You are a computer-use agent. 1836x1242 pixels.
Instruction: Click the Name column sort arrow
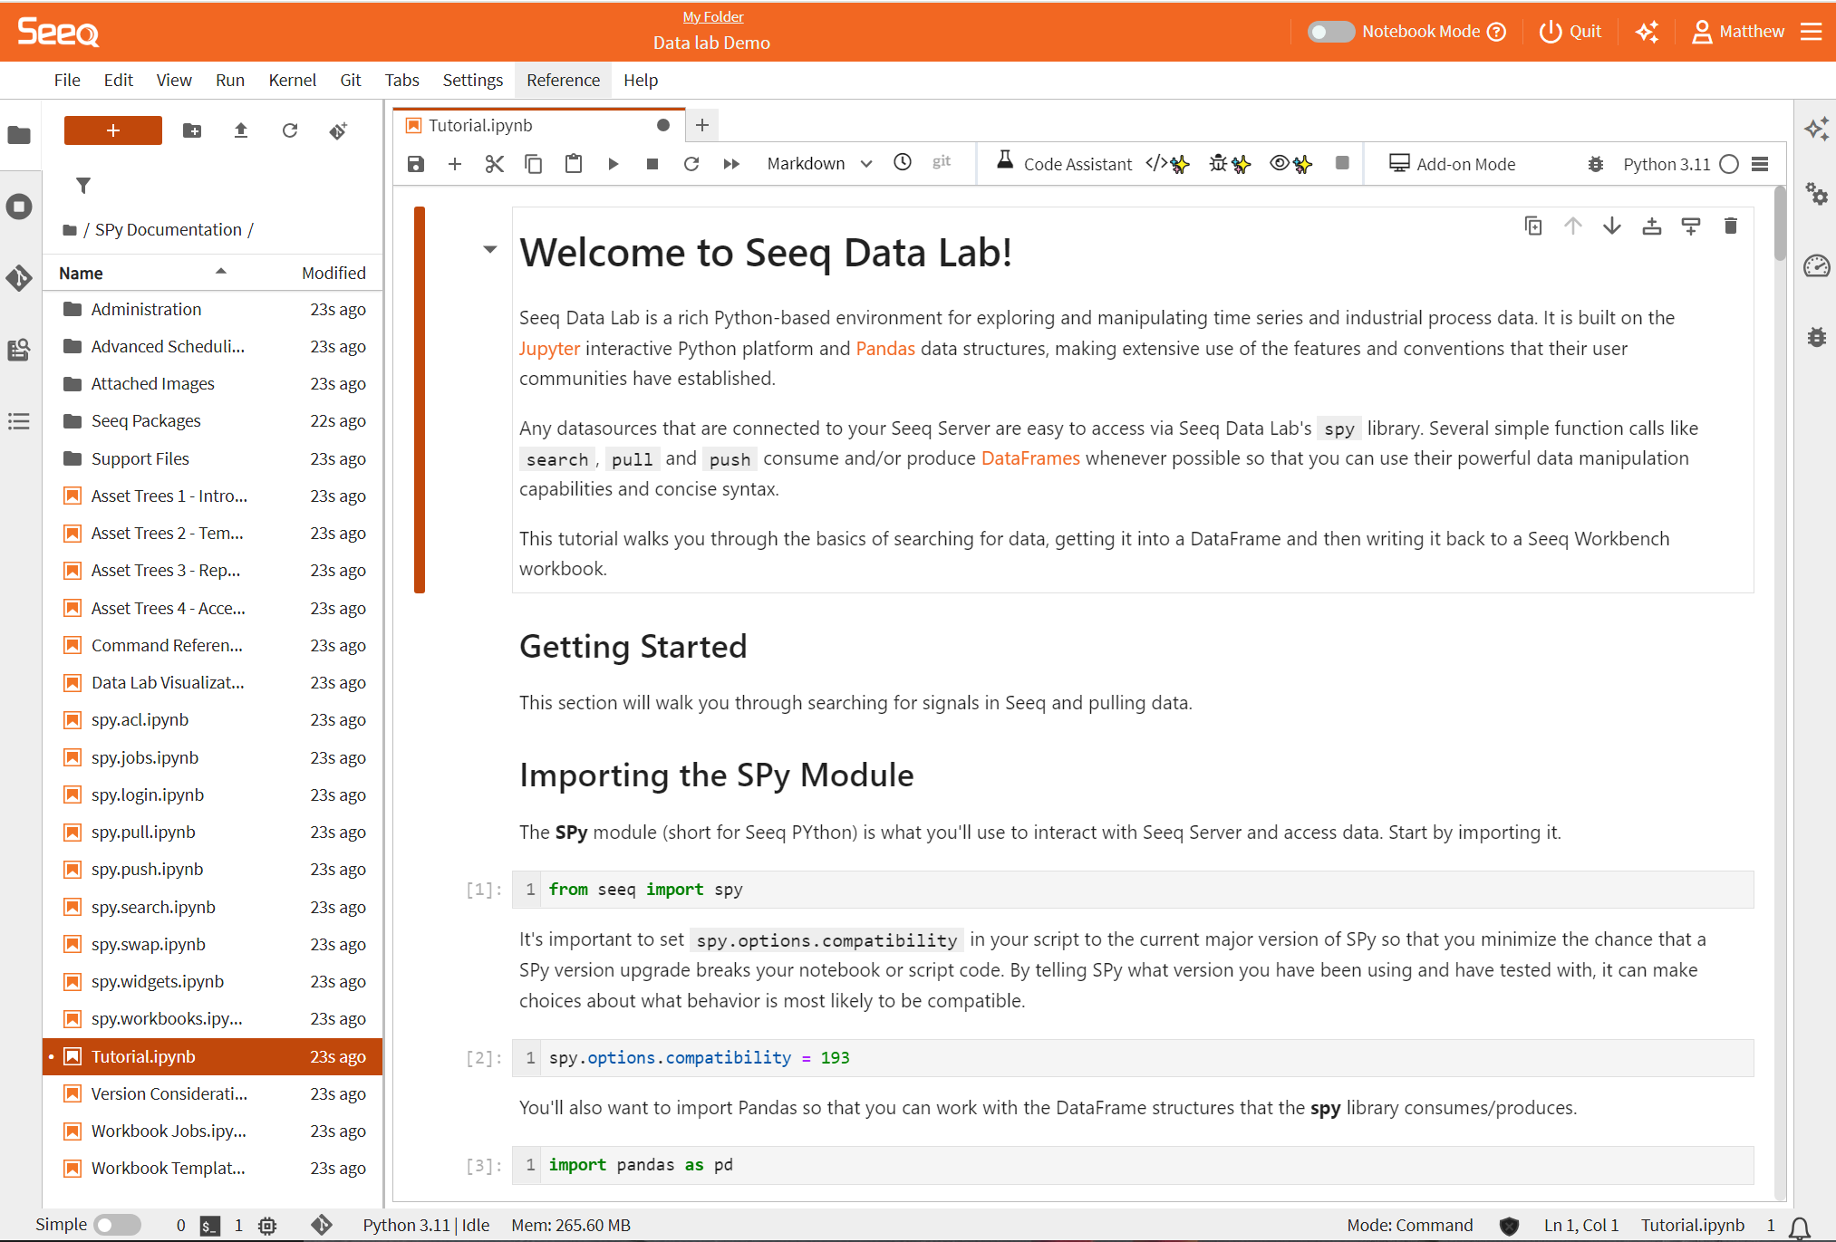tap(220, 271)
